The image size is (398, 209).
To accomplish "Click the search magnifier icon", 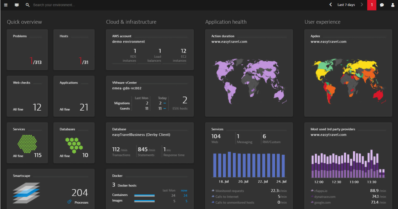I will point(27,5).
